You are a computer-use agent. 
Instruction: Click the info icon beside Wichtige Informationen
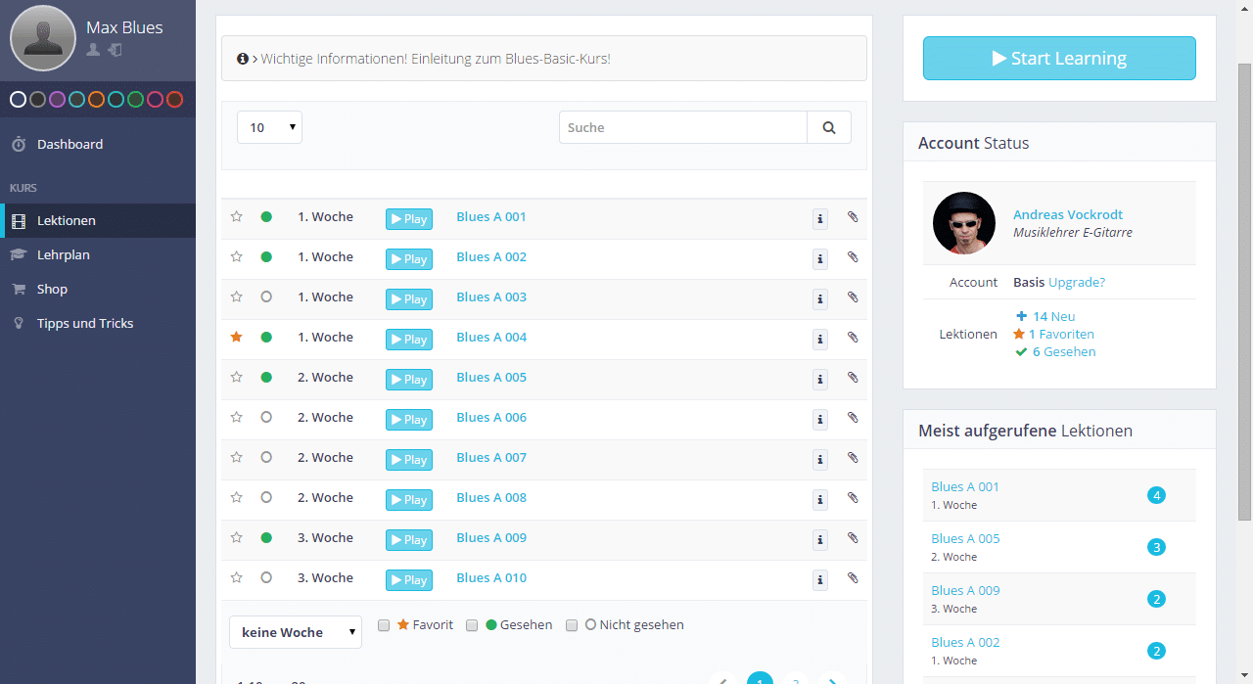[243, 59]
